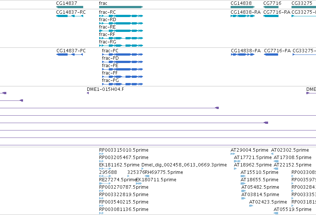The image size is (316, 215).
Task: Select the CG33275 gene label
Action: tap(302, 3)
